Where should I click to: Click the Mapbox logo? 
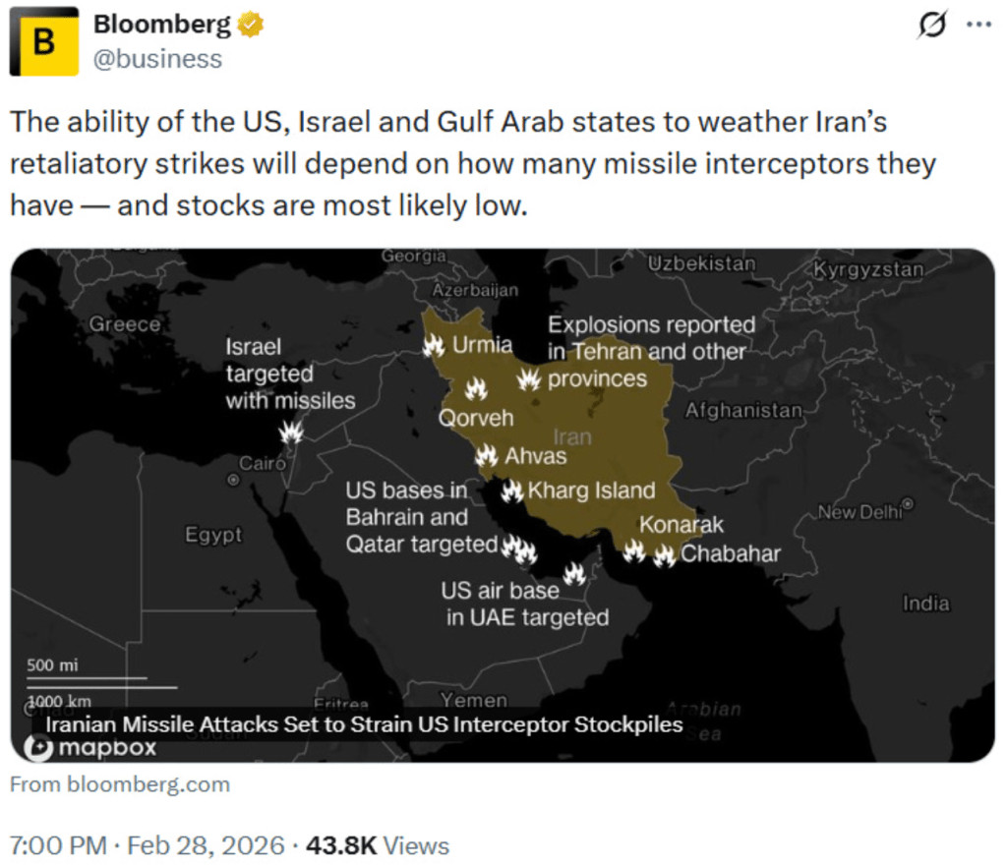point(90,749)
